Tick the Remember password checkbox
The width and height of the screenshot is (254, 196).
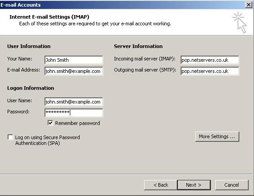click(50, 123)
